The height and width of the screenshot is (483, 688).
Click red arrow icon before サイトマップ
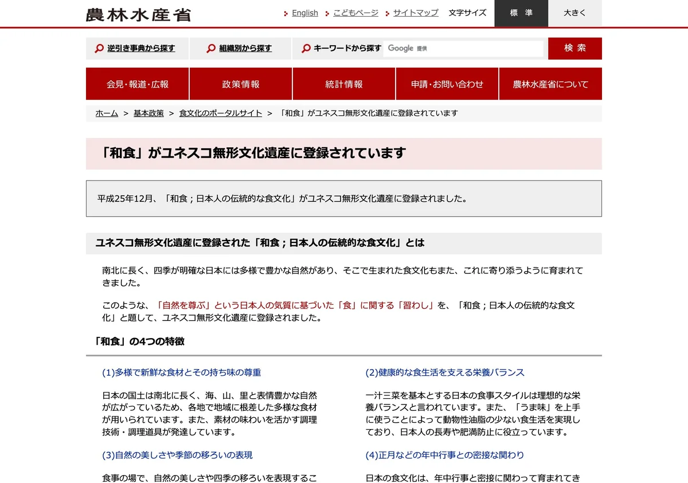coord(388,13)
